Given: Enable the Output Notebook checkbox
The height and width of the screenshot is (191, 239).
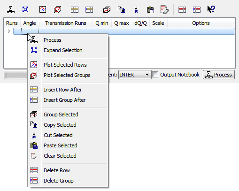Looking at the screenshot, I should 155,75.
